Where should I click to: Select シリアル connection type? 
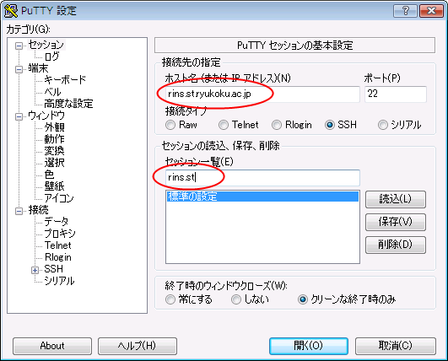383,125
